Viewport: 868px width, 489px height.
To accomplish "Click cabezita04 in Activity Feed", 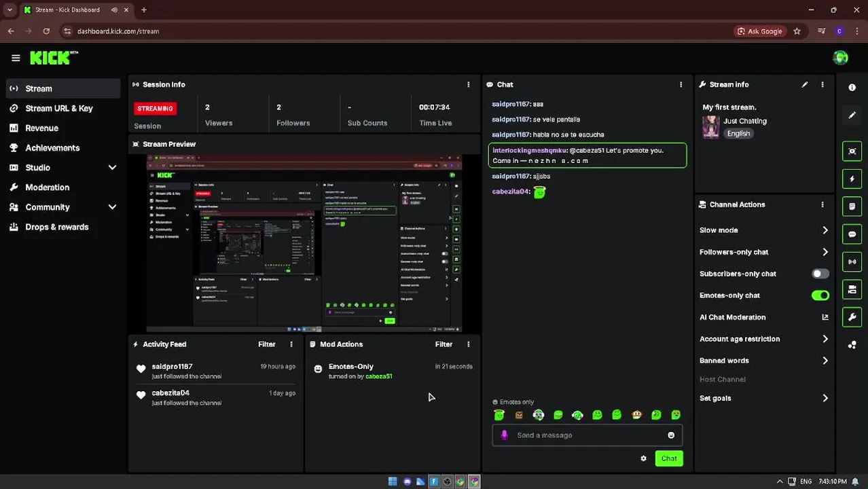I will pyautogui.click(x=170, y=393).
